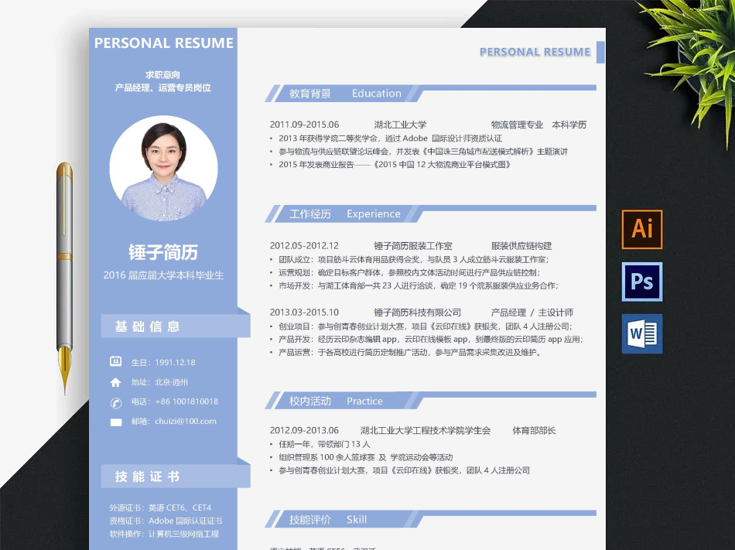Click the Microsoft Word icon

pyautogui.click(x=641, y=333)
